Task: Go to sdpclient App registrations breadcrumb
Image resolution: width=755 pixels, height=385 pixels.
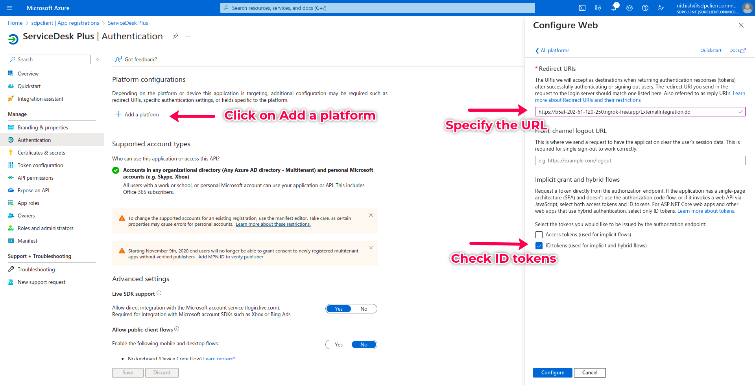Action: pyautogui.click(x=65, y=23)
